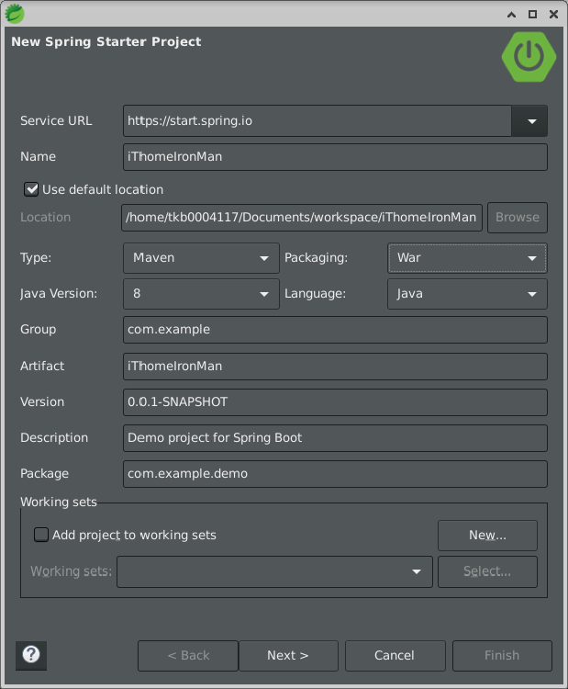This screenshot has height=689, width=568.
Task: Expand the Service URL dropdown arrow
Action: coord(531,121)
